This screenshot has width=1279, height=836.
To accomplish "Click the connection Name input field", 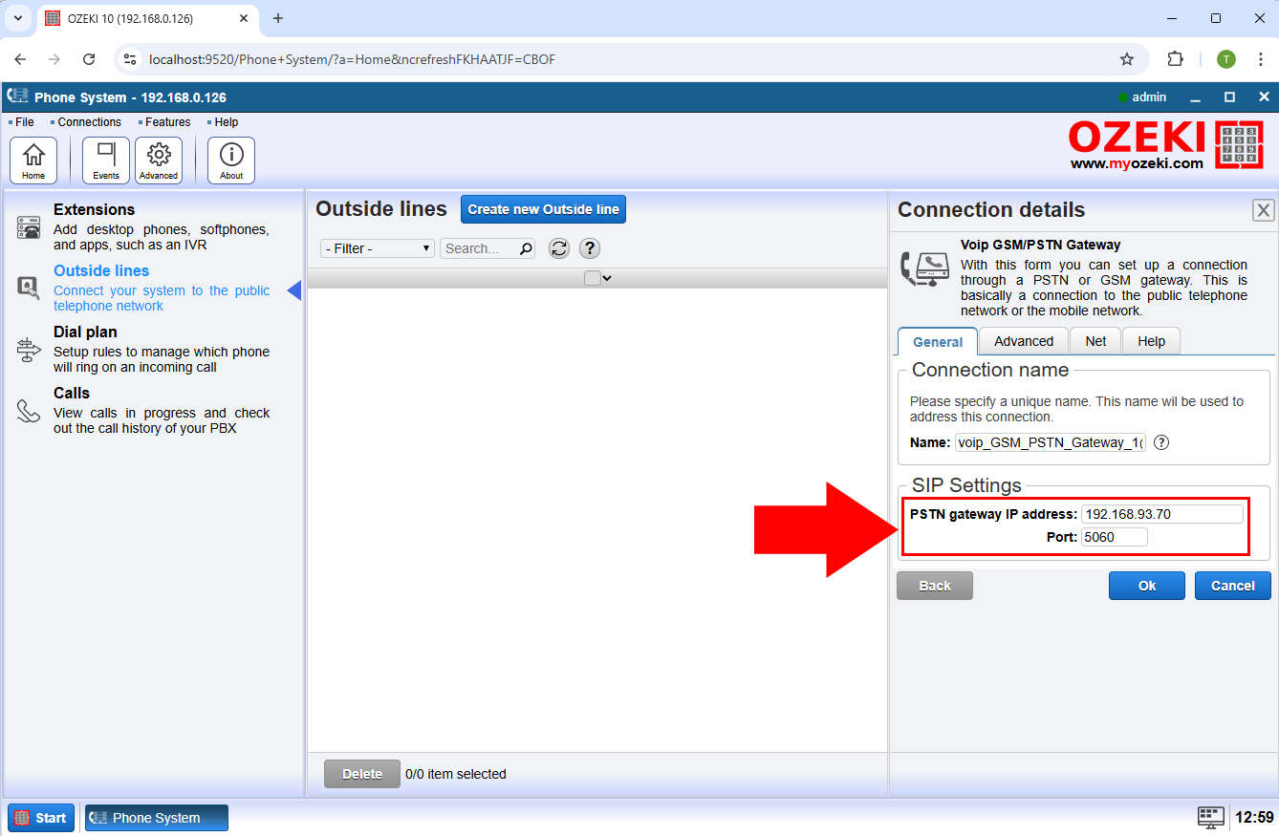I will pyautogui.click(x=1051, y=442).
